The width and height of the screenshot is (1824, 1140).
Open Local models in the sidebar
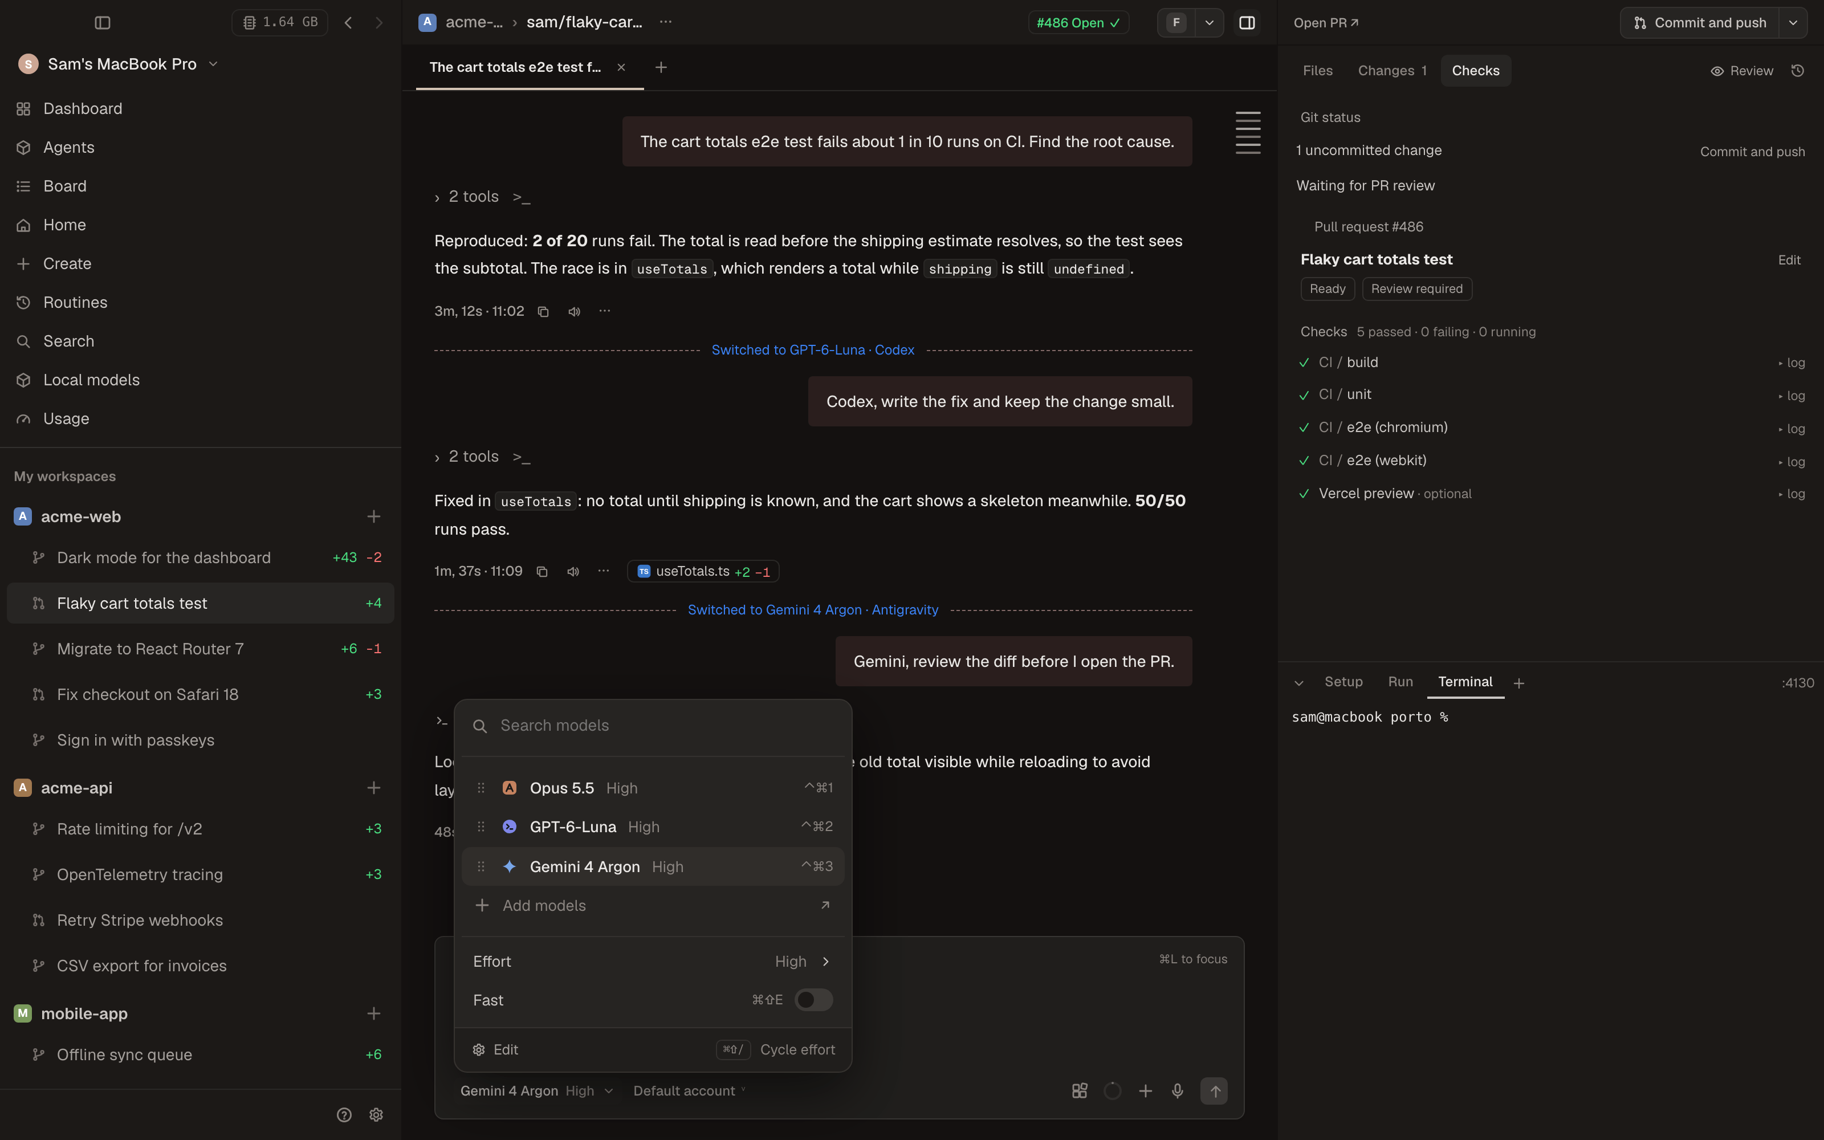click(x=91, y=380)
